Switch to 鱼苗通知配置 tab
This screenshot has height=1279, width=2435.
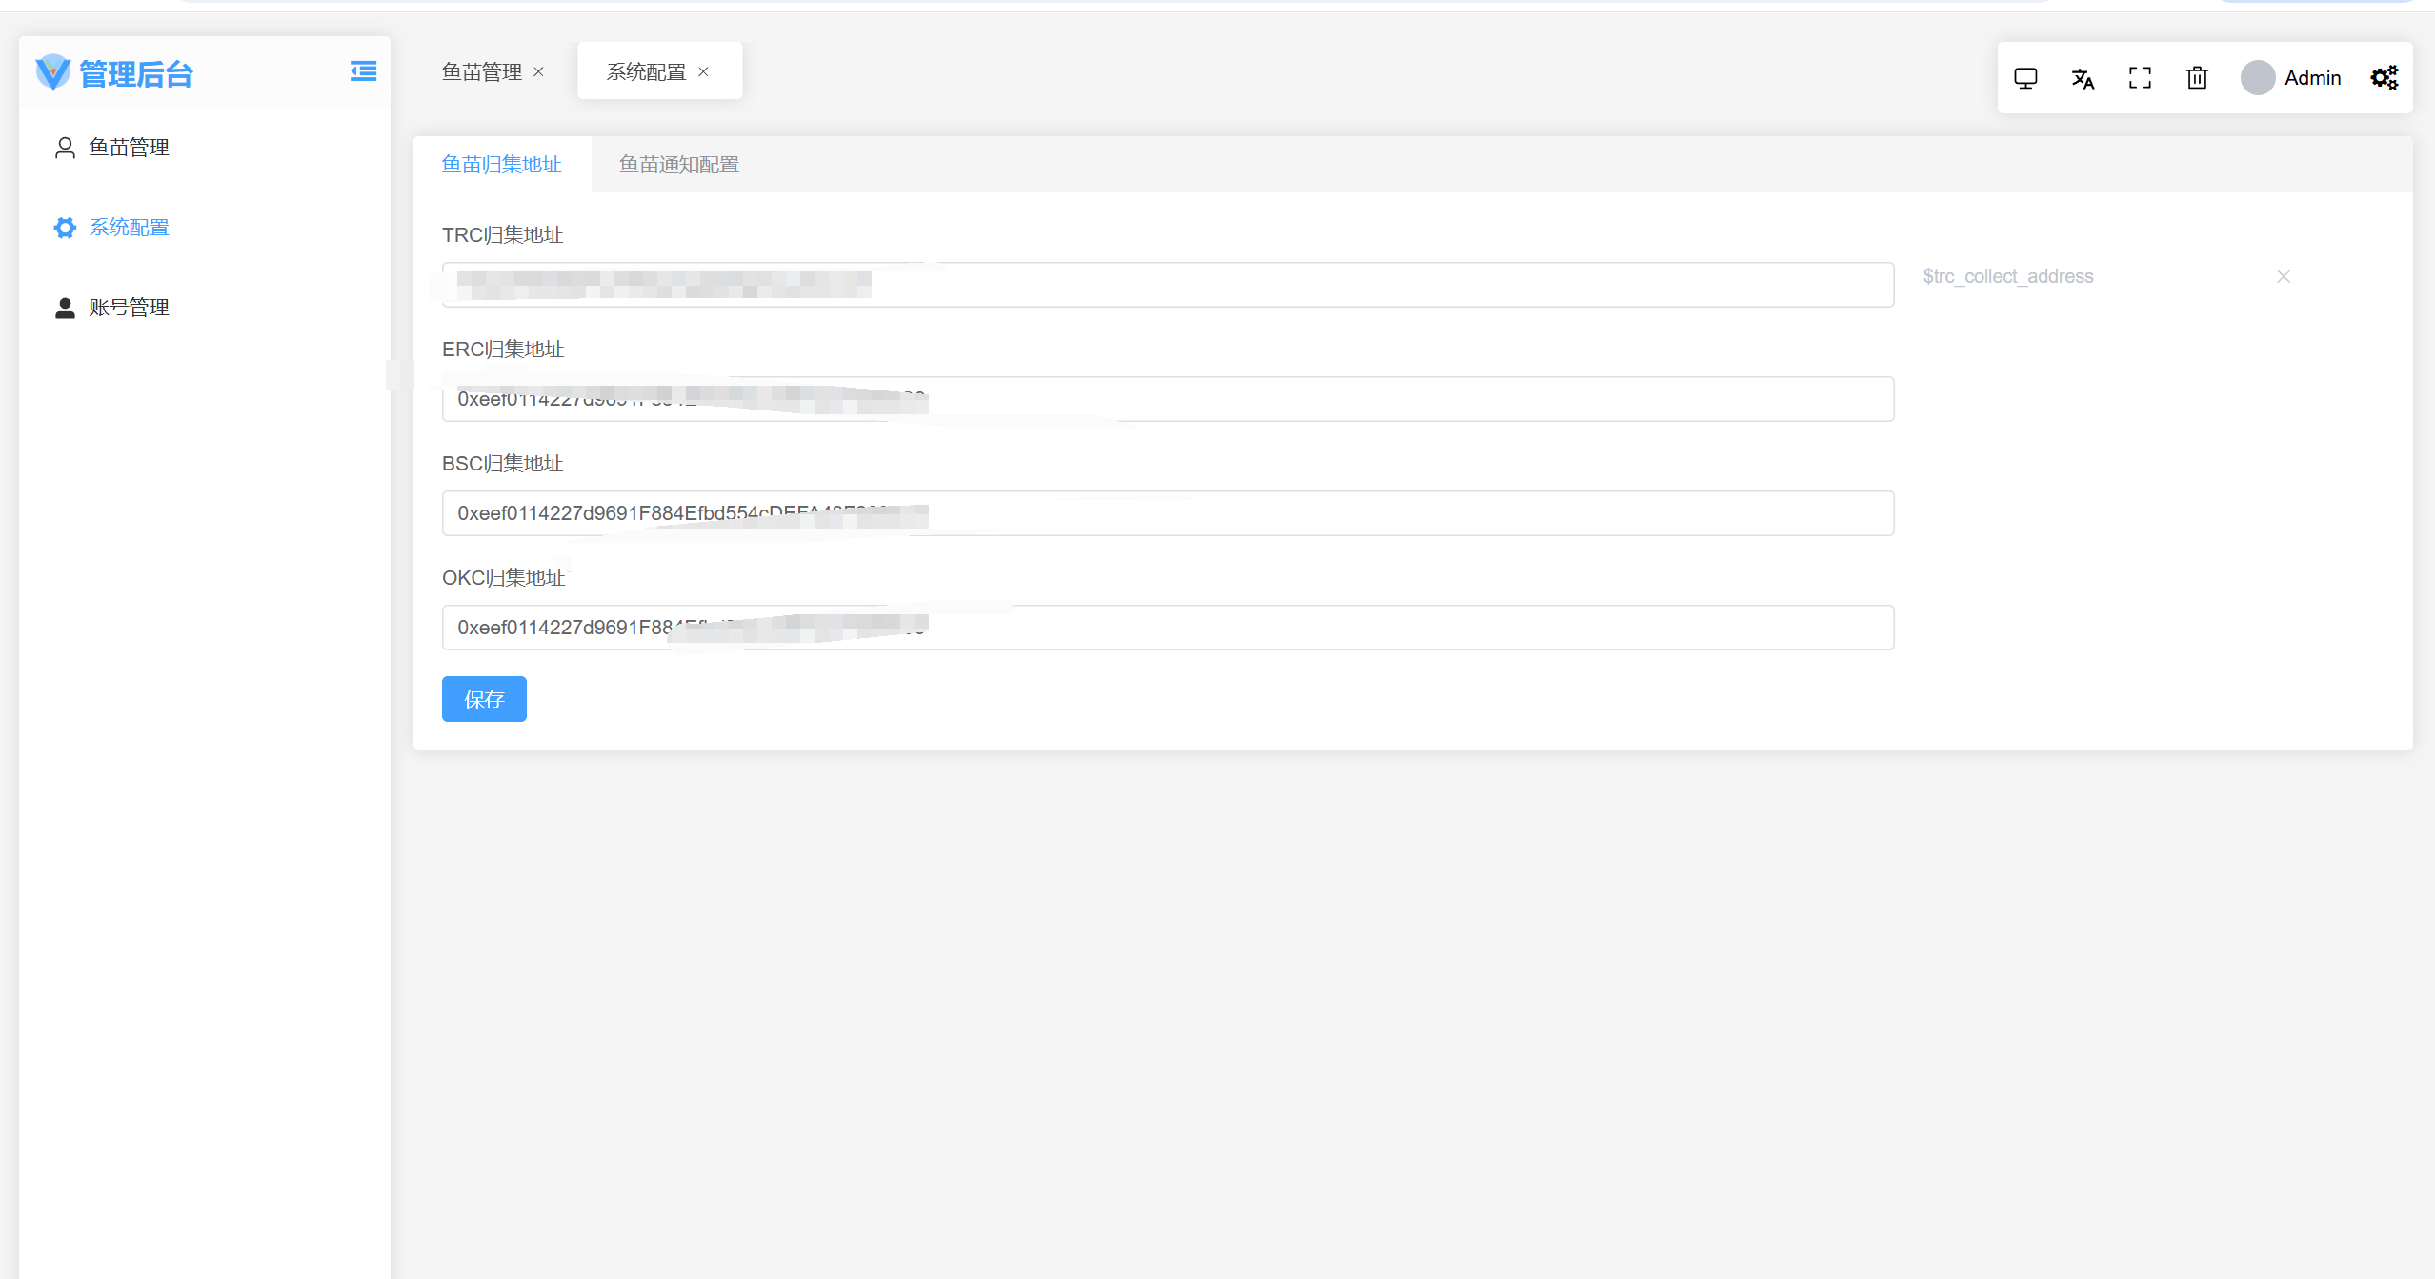coord(678,165)
